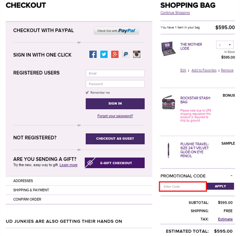240x236 pixels.
Task: Open the Confirm Order step
Action: (x=27, y=199)
